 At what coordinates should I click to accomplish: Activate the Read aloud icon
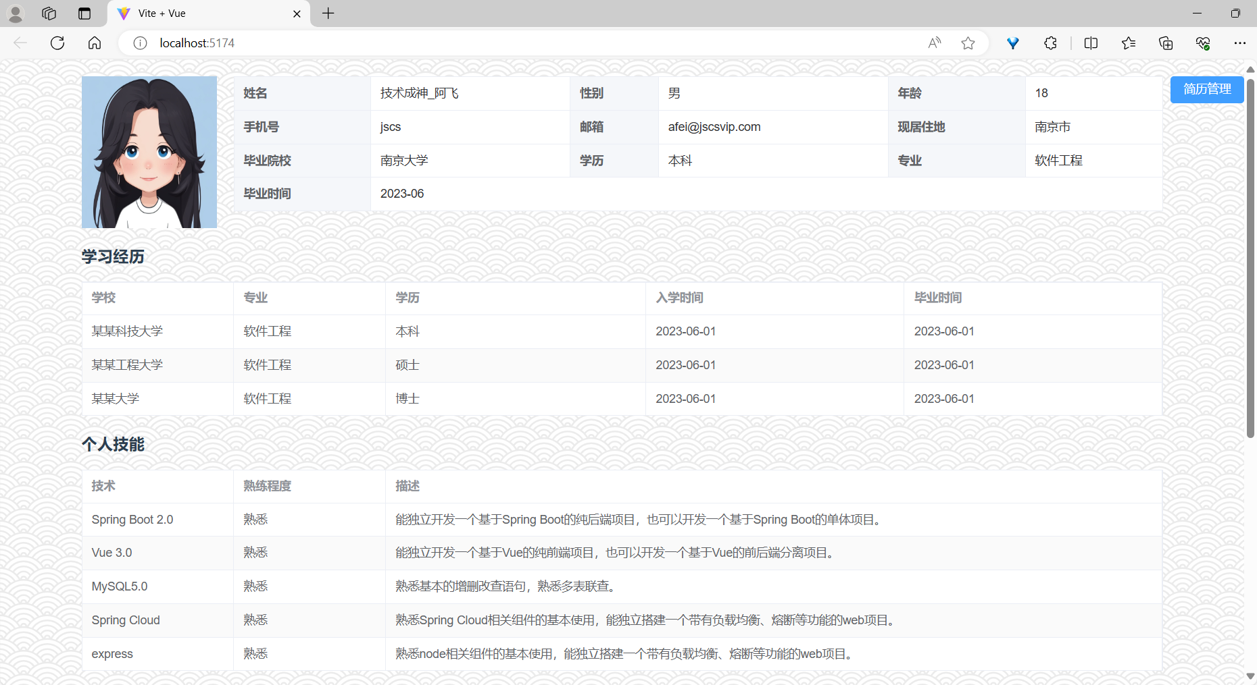(935, 43)
